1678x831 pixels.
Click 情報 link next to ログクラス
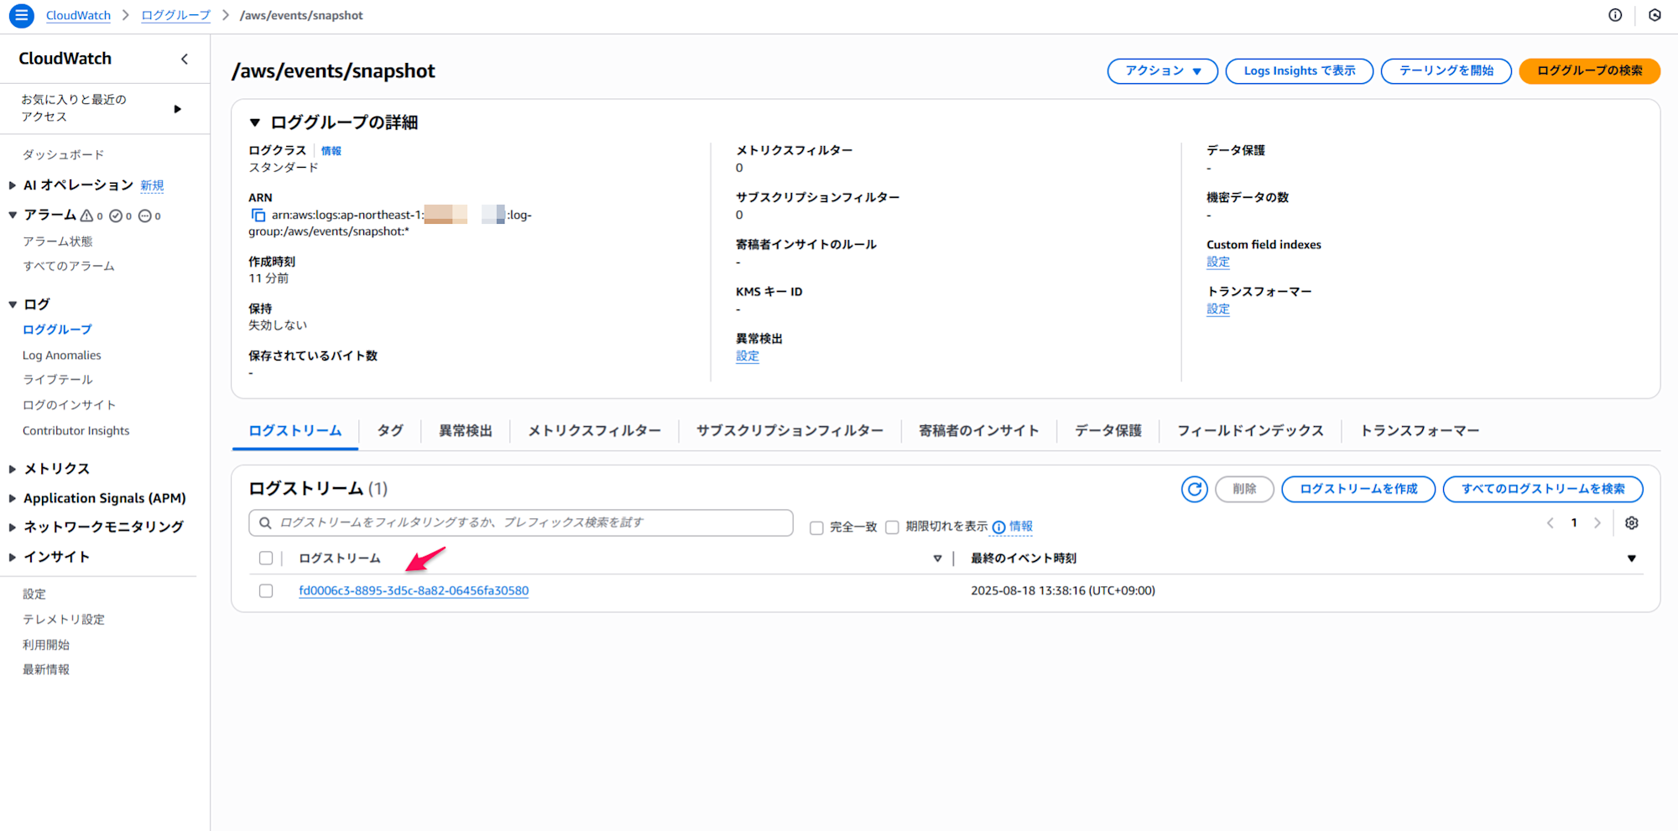(x=331, y=151)
